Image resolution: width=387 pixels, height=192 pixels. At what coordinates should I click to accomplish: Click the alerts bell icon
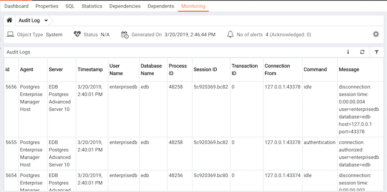pos(230,34)
